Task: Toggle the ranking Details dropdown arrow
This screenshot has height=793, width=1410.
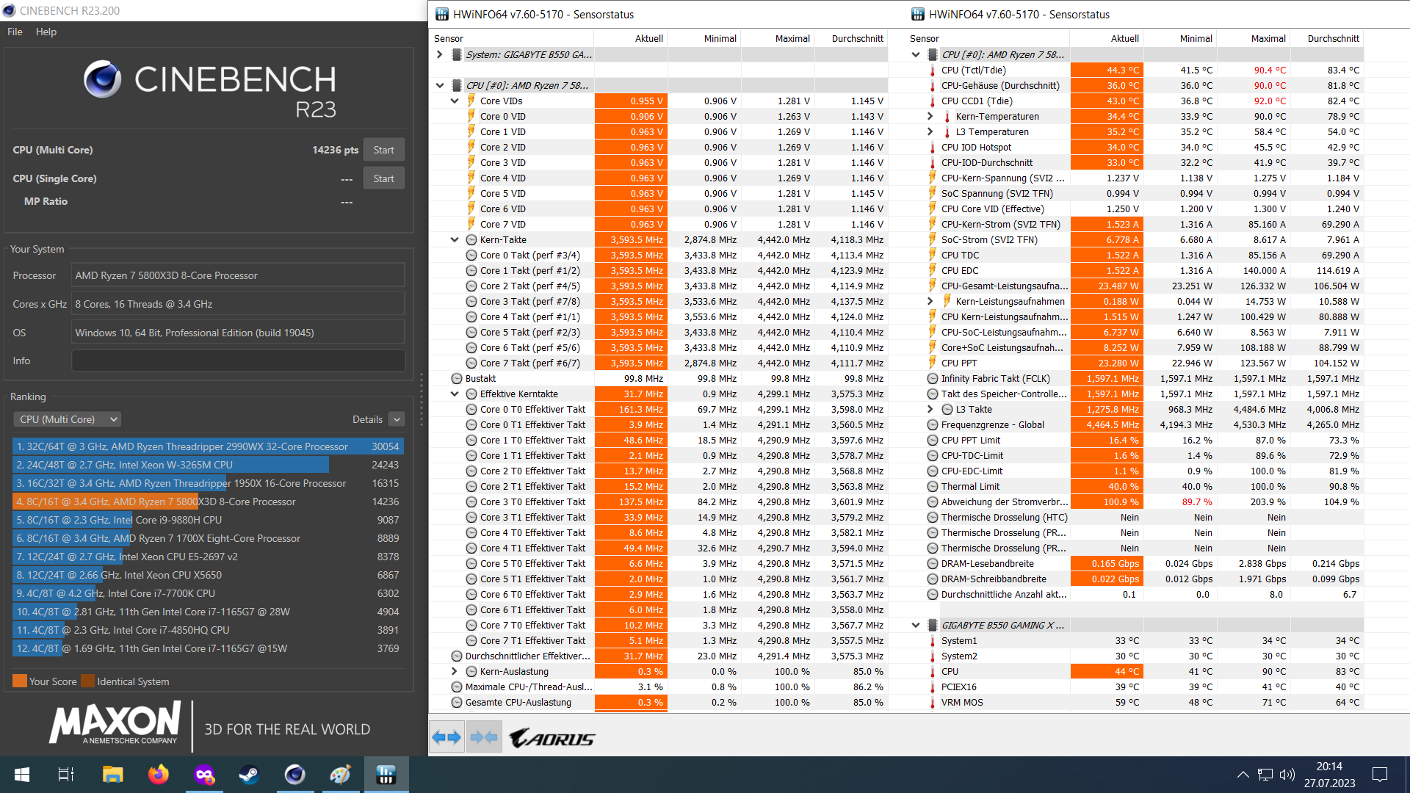Action: [397, 419]
